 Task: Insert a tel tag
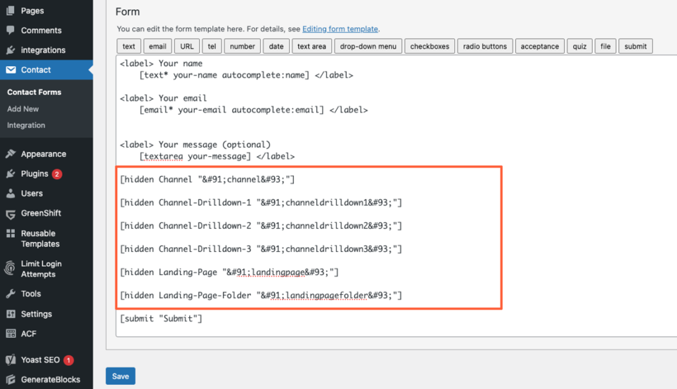point(212,46)
